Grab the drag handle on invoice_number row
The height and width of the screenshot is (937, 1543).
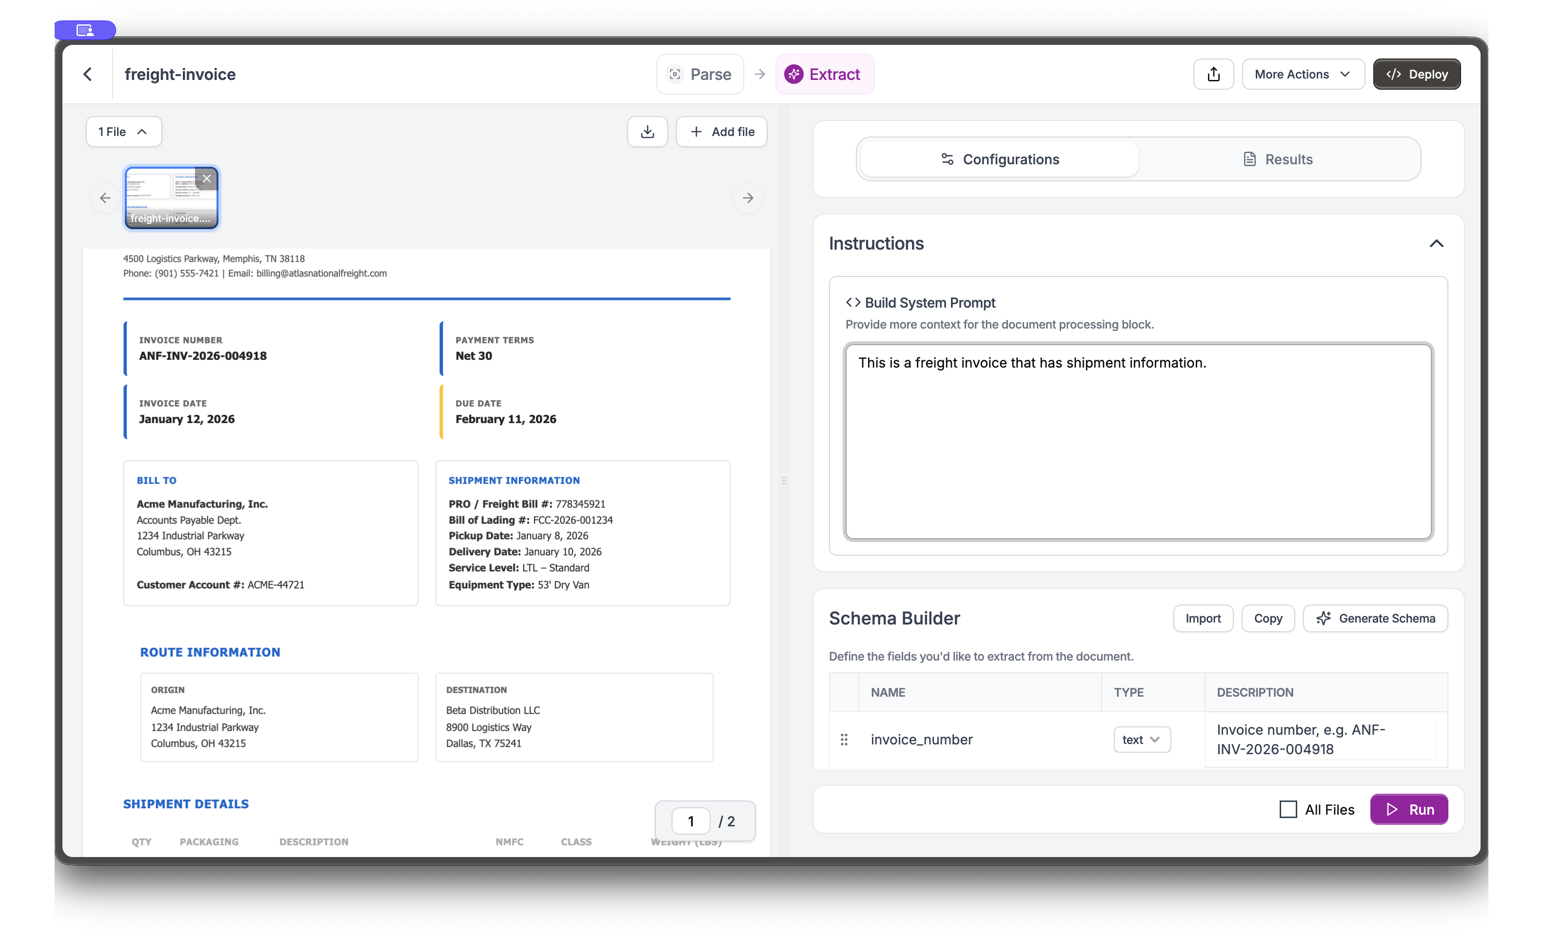[844, 739]
